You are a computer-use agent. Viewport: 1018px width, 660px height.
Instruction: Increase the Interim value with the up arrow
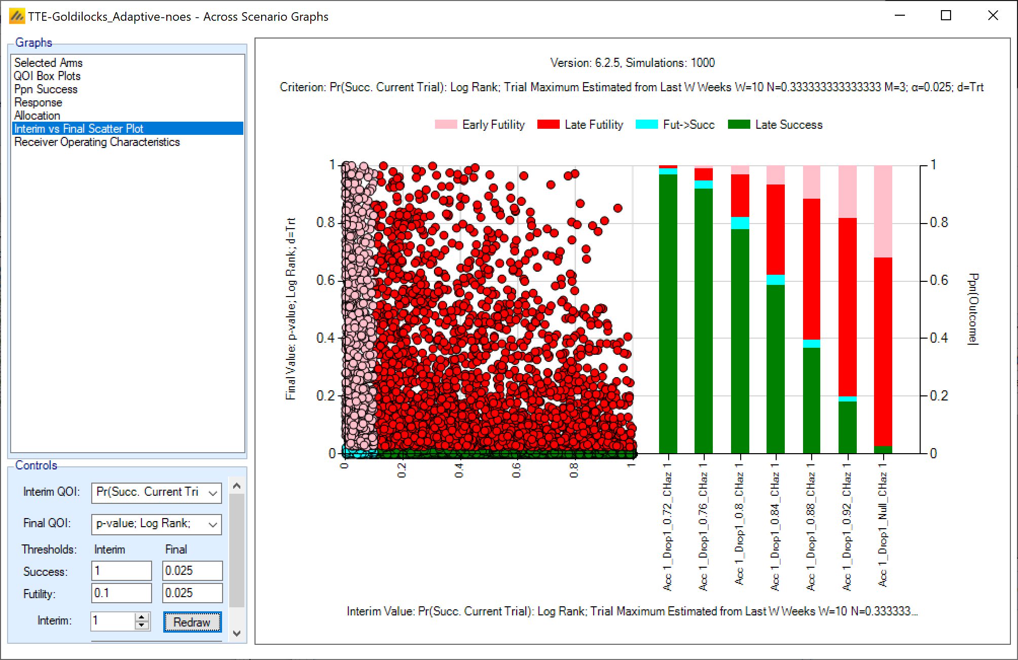click(142, 617)
